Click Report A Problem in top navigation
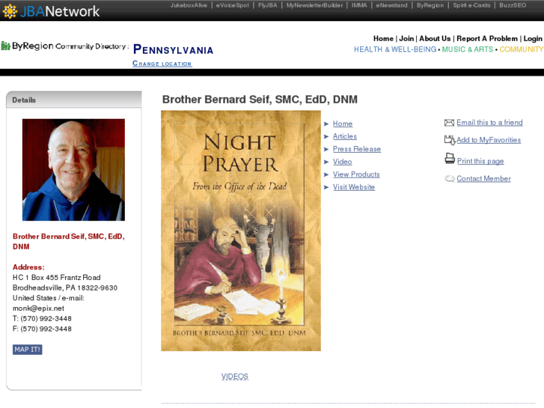This screenshot has width=544, height=408. coord(486,39)
